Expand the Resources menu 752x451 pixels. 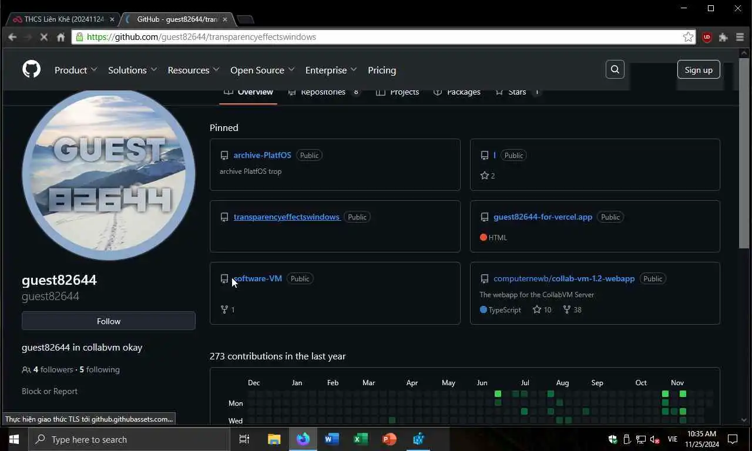(193, 70)
